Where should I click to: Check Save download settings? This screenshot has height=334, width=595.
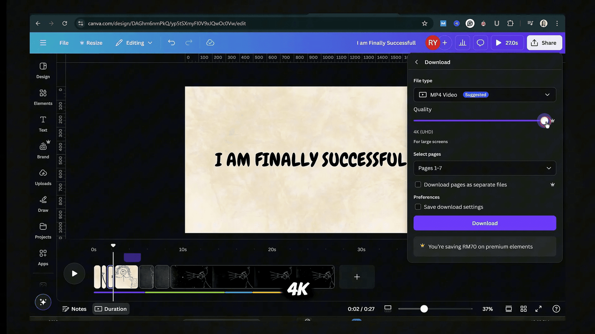418,207
